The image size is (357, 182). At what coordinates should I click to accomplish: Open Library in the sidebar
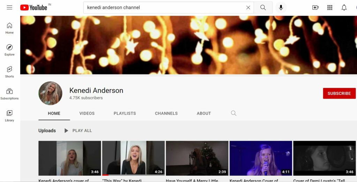coord(9,116)
